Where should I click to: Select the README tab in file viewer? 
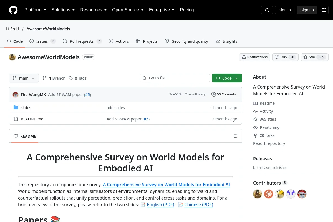point(25,136)
